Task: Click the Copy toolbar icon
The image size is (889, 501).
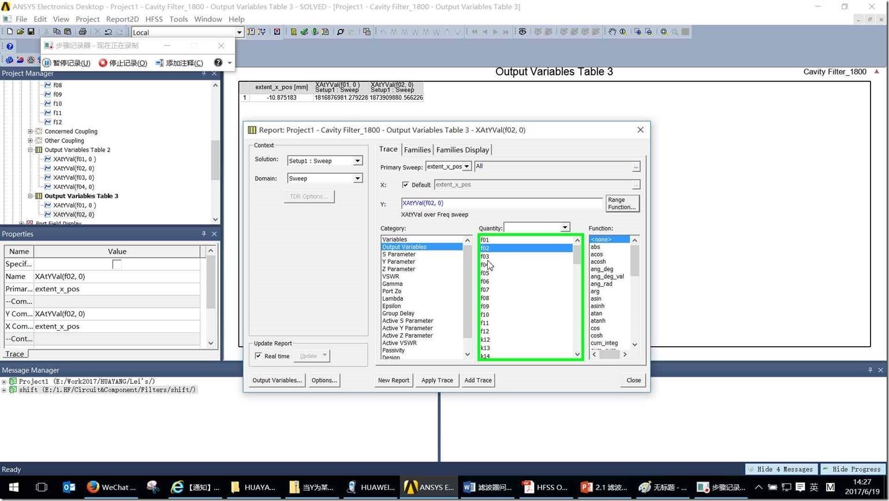Action: pos(57,32)
